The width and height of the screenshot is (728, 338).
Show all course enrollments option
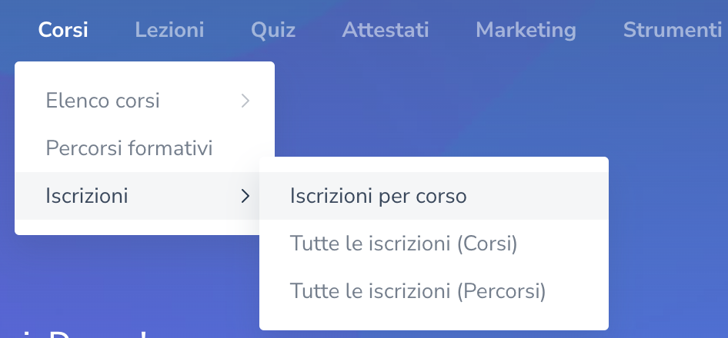[404, 244]
